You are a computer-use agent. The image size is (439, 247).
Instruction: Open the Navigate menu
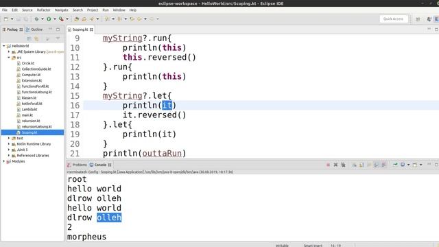[x=61, y=10]
